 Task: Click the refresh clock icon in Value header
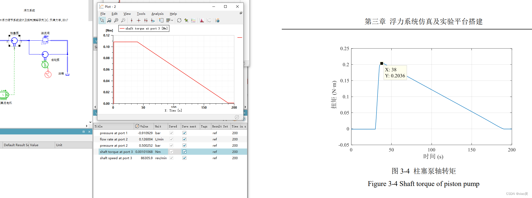tap(137, 126)
